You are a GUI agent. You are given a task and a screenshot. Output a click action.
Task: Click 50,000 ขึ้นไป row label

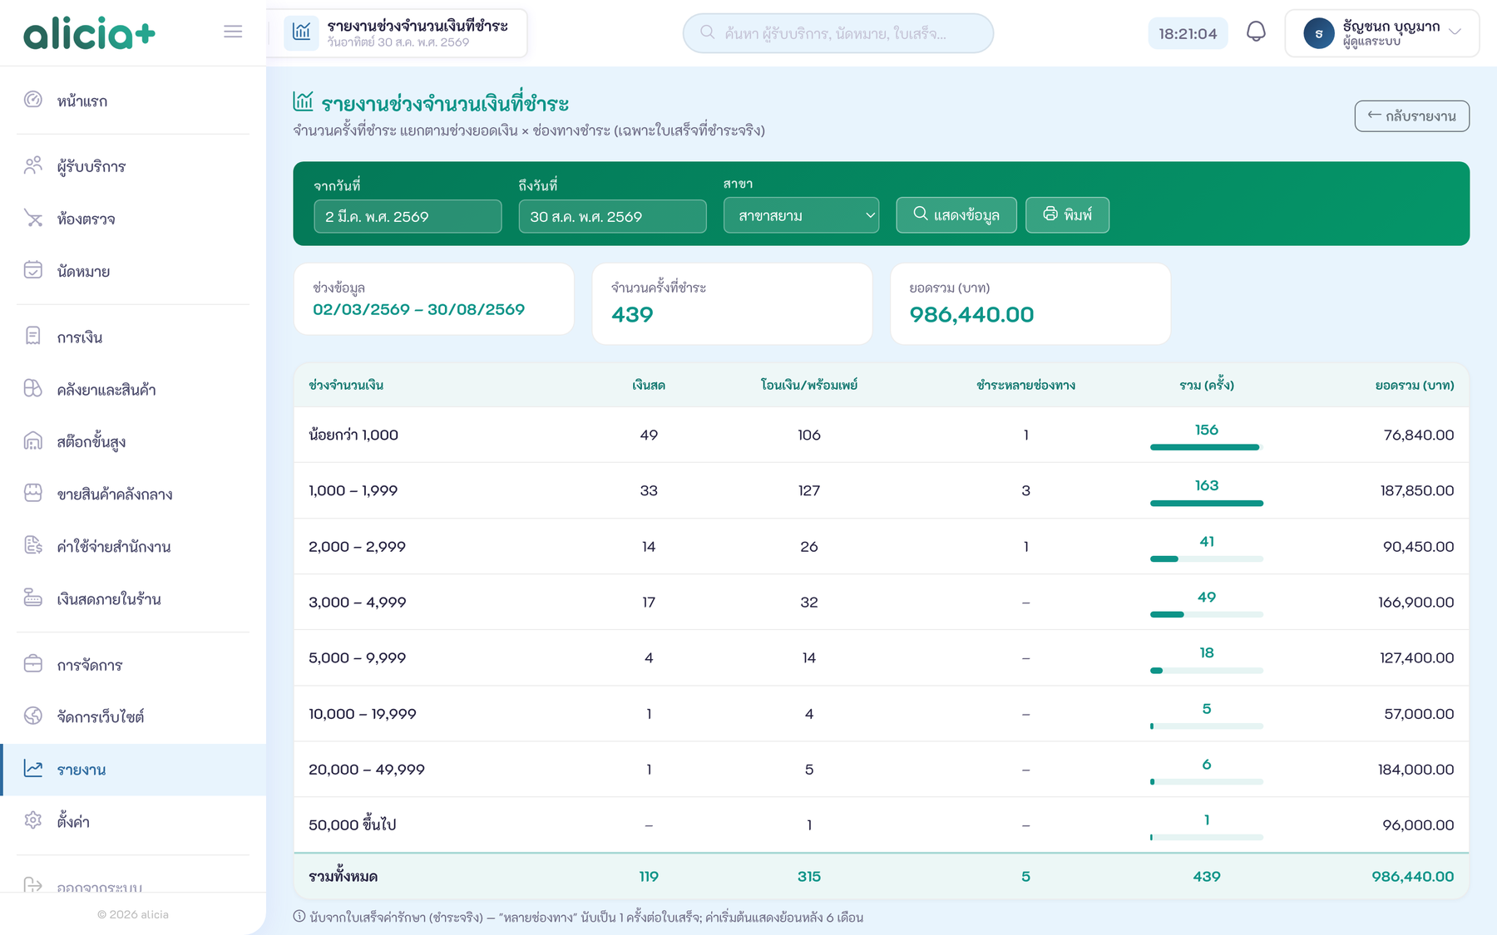coord(352,824)
